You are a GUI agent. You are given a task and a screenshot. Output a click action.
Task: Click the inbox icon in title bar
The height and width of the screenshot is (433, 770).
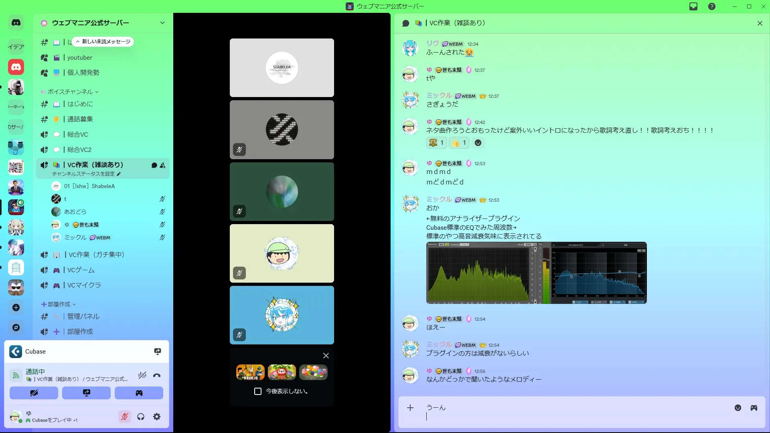(693, 6)
